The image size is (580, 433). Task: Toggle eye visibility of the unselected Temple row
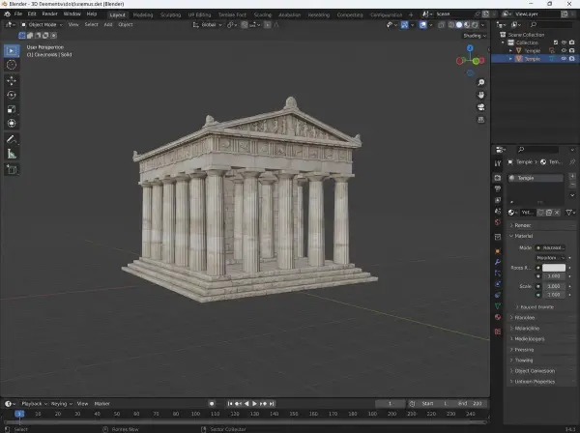564,50
